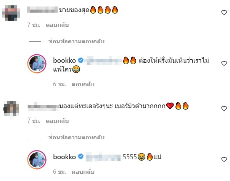Reply to bookko's ต้องให้ฝรั่ง comment

click(x=83, y=84)
